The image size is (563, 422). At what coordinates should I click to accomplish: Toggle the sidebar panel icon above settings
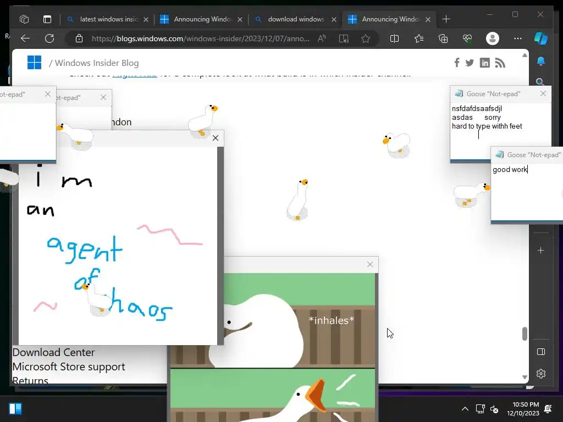[541, 352]
